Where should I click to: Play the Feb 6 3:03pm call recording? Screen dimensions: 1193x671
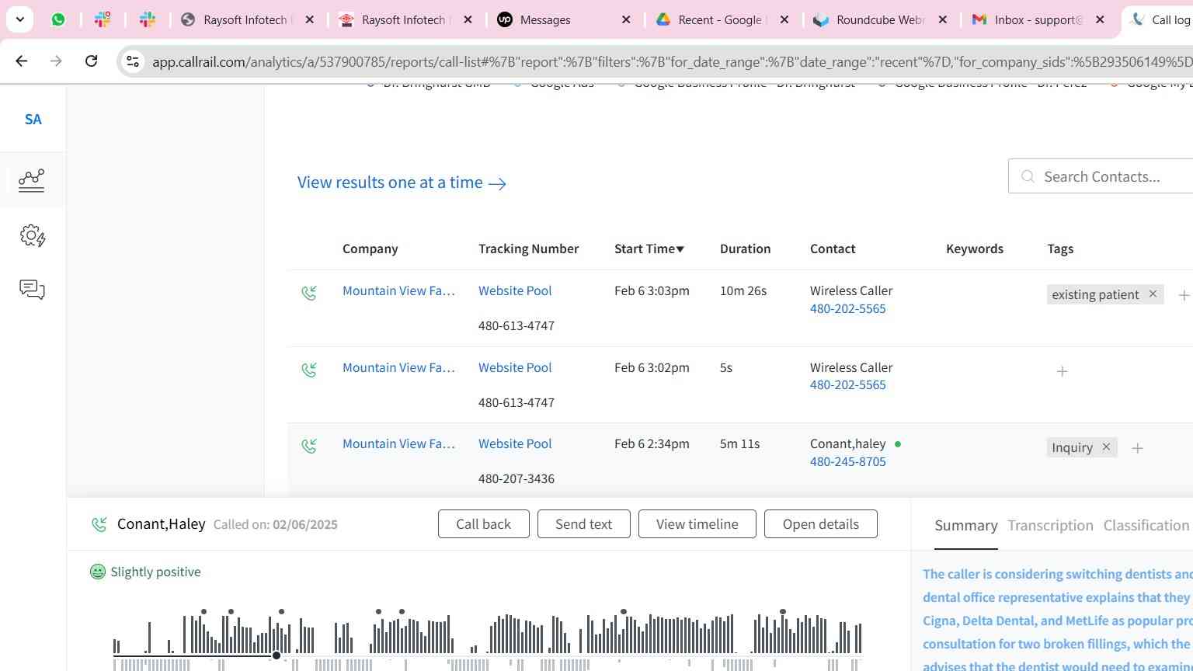click(x=309, y=293)
